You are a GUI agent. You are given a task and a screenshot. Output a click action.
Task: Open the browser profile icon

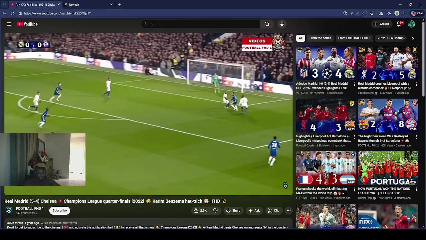(397, 13)
